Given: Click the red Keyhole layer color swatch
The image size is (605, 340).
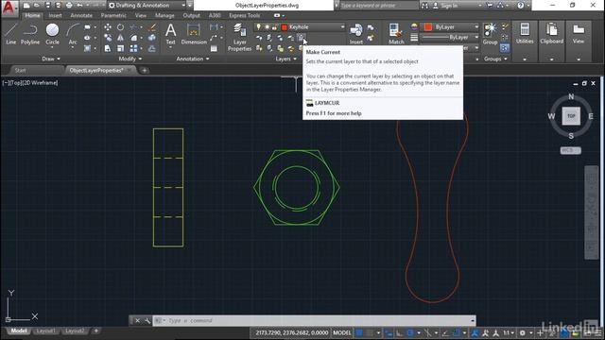Looking at the screenshot, I should tap(285, 27).
